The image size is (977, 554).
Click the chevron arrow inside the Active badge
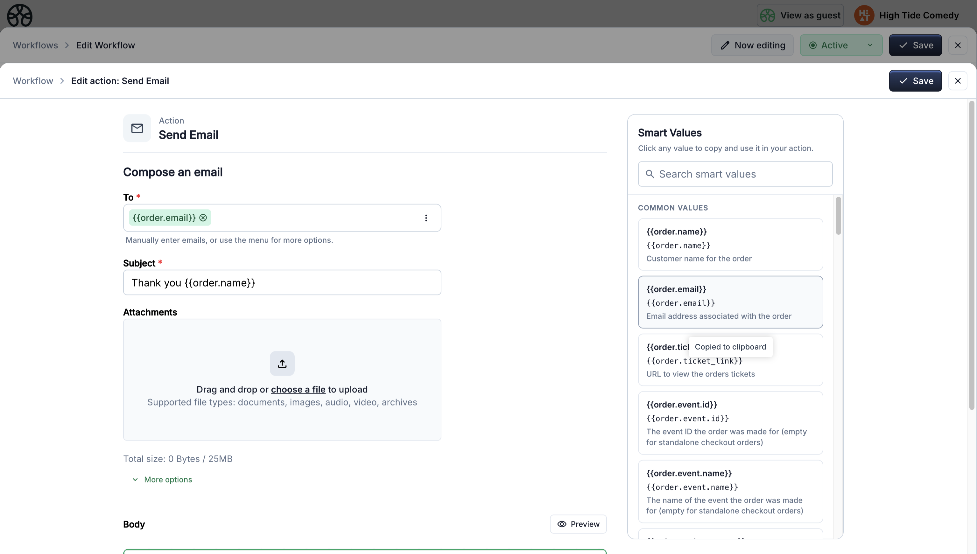tap(870, 45)
